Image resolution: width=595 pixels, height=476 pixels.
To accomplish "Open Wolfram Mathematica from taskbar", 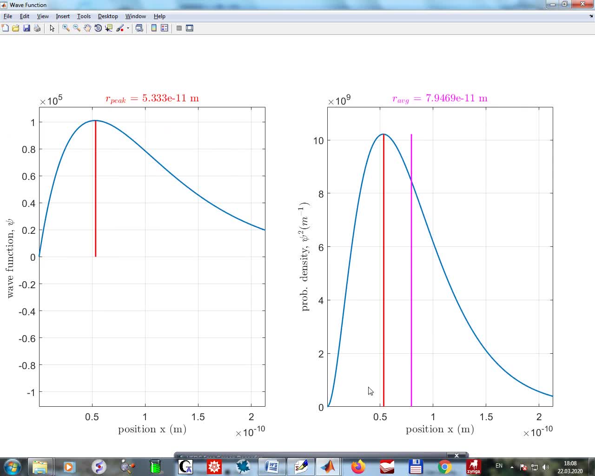I will (214, 466).
